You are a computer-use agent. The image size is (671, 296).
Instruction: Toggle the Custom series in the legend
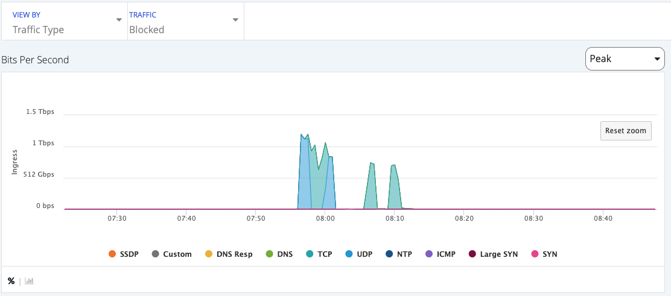coord(172,254)
